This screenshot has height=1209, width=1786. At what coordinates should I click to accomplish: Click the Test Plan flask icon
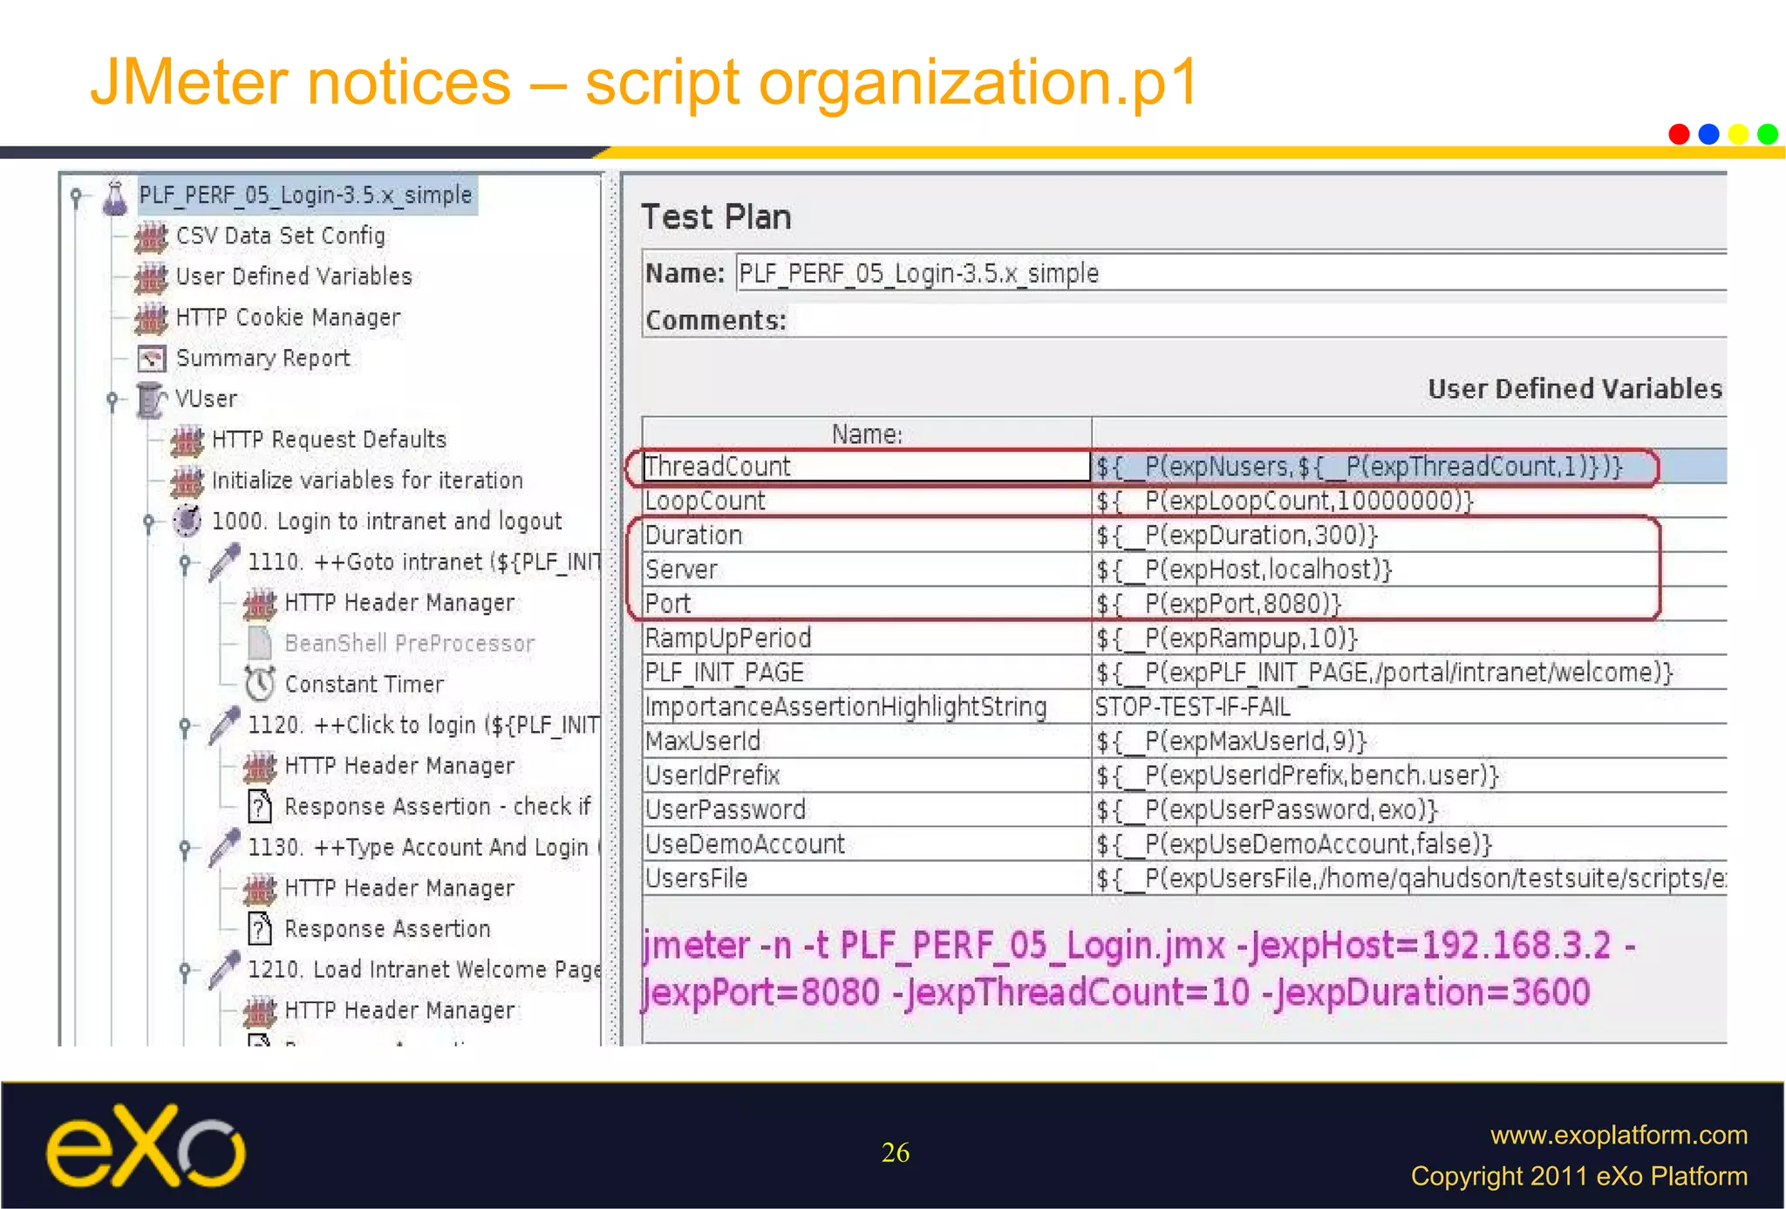point(115,196)
